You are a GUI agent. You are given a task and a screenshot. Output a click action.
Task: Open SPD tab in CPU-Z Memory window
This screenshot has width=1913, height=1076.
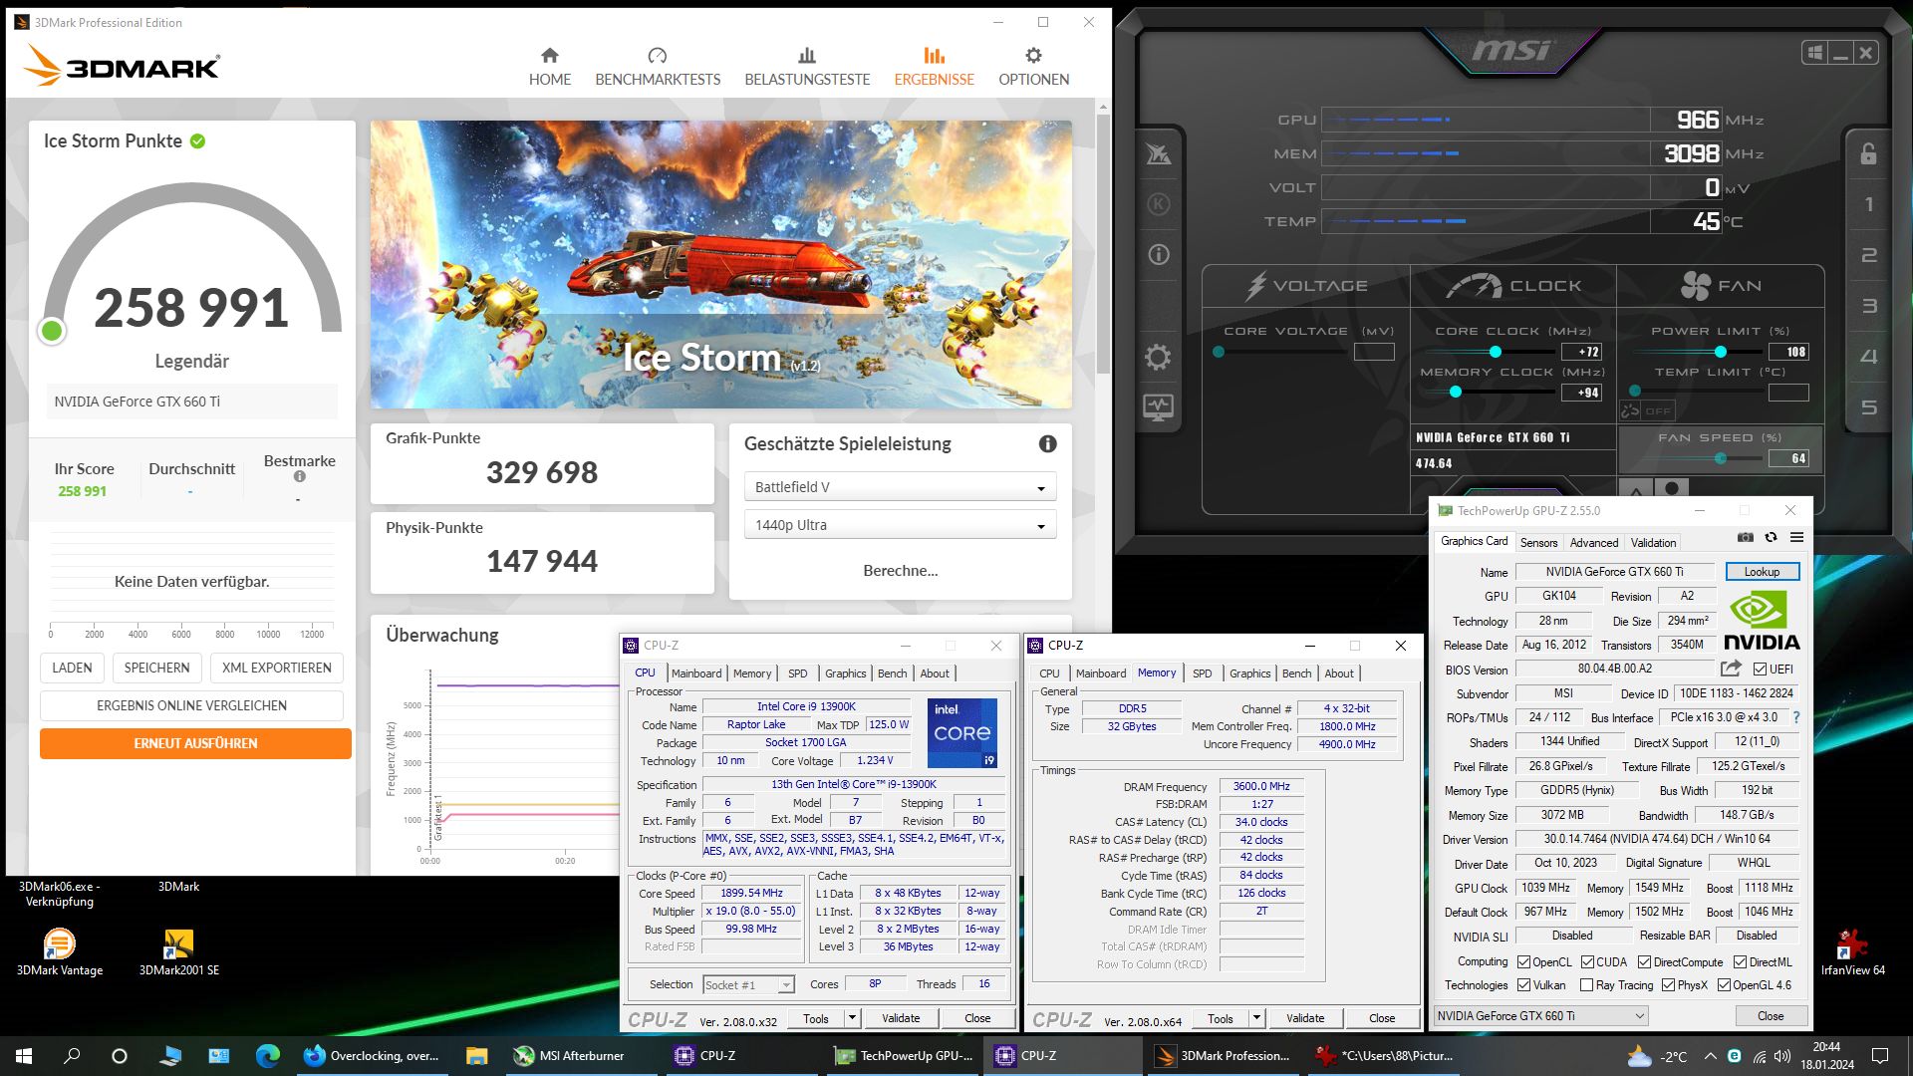tap(1202, 673)
